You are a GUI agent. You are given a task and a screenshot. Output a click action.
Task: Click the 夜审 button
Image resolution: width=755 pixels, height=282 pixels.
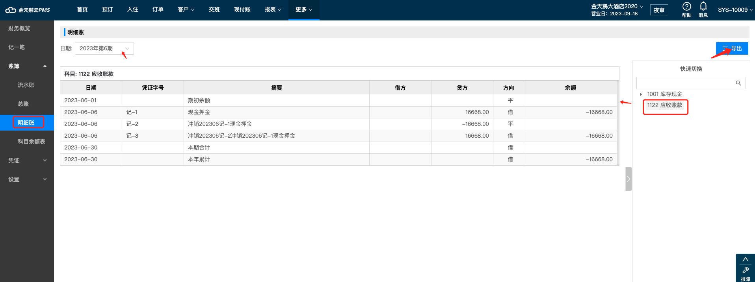pyautogui.click(x=659, y=10)
